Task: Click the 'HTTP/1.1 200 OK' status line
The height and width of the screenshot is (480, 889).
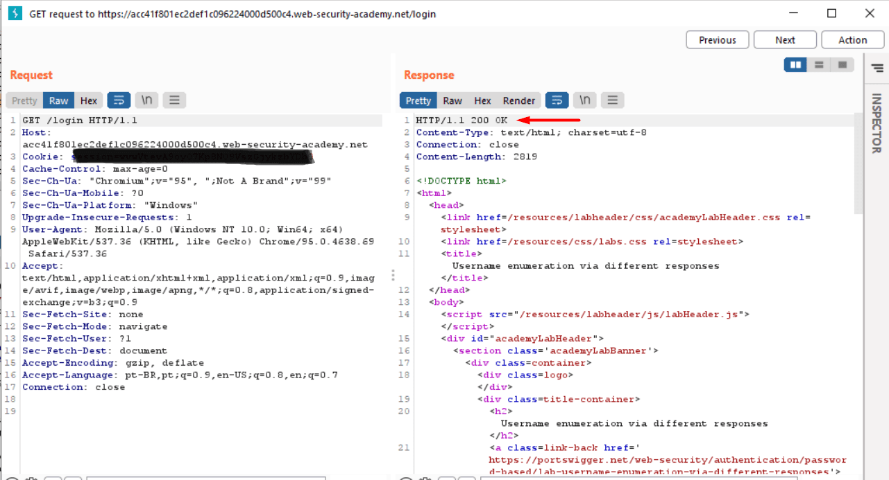Action: [462, 121]
